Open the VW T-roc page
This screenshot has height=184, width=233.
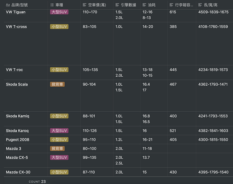[14, 70]
